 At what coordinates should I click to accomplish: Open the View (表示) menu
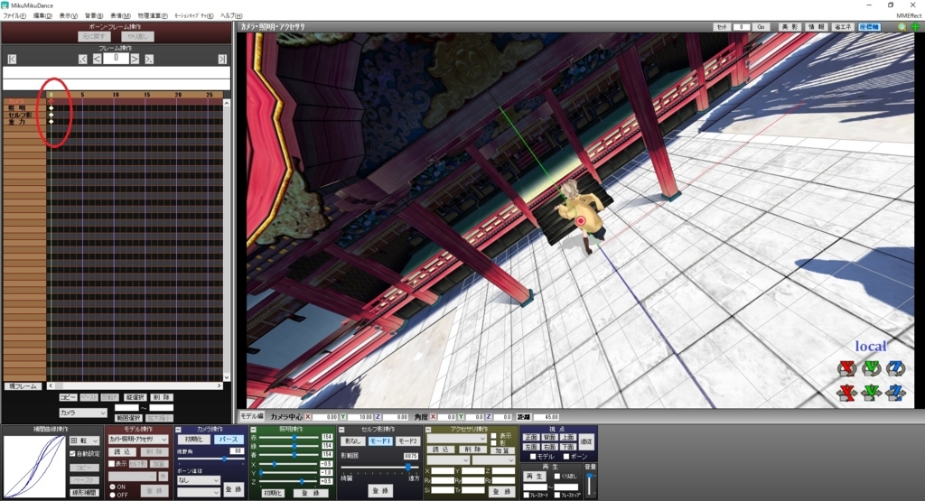click(x=69, y=16)
